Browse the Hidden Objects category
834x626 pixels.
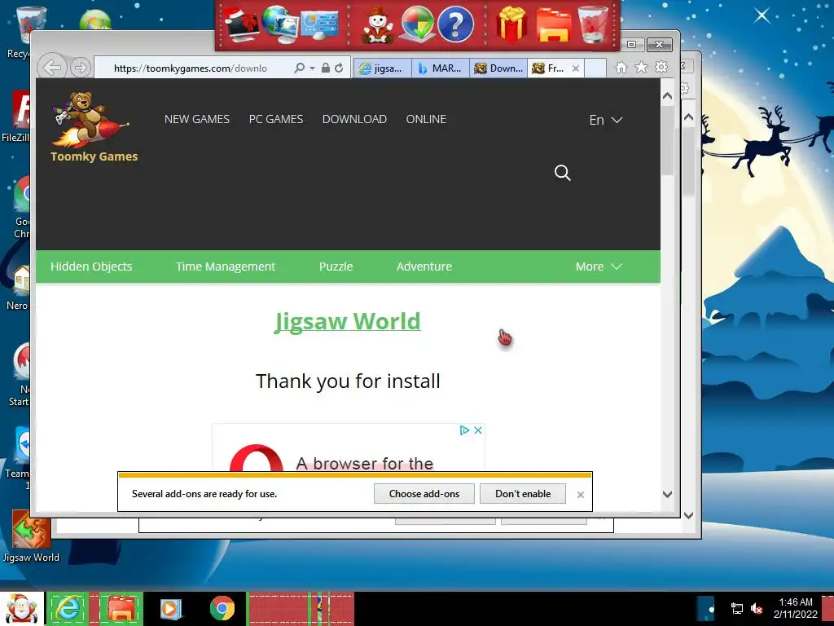91,267
